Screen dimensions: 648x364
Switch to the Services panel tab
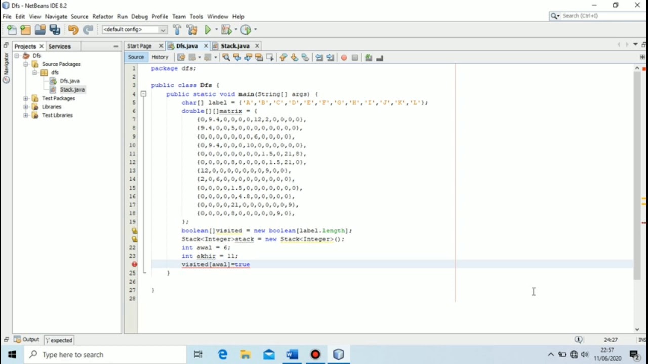[59, 46]
